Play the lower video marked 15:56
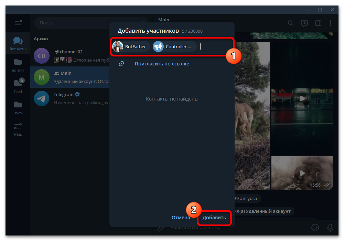This screenshot has width=344, height=241. point(302,173)
